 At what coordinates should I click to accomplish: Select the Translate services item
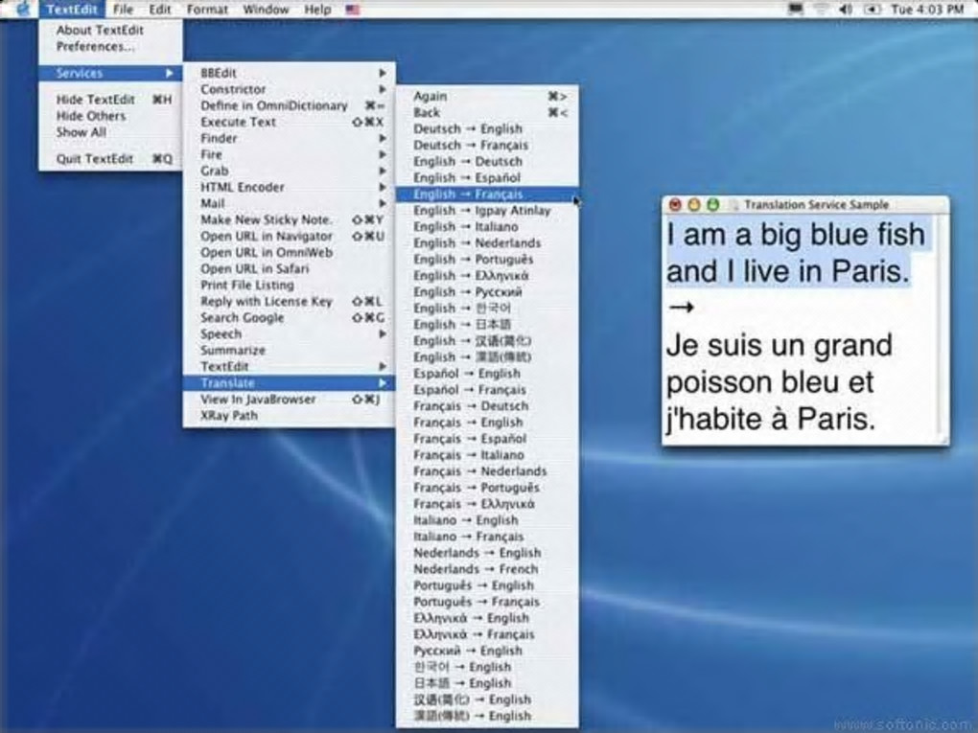click(289, 382)
